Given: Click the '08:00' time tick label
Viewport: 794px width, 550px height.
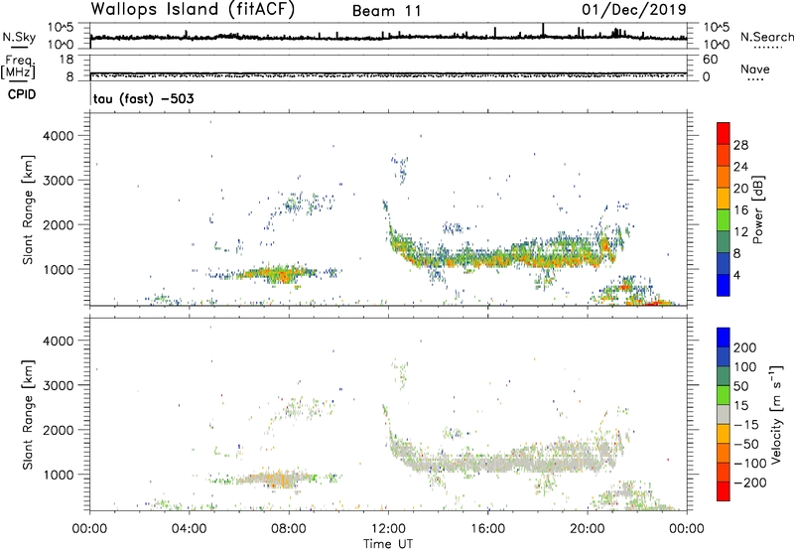Looking at the screenshot, I should [289, 529].
